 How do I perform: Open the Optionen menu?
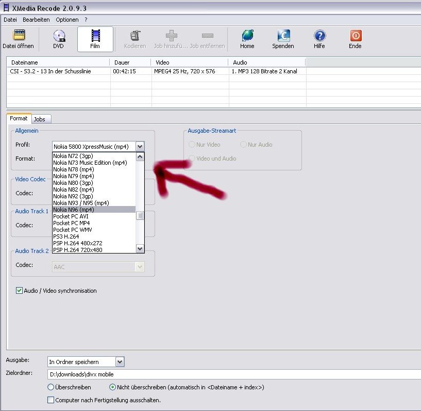[67, 20]
